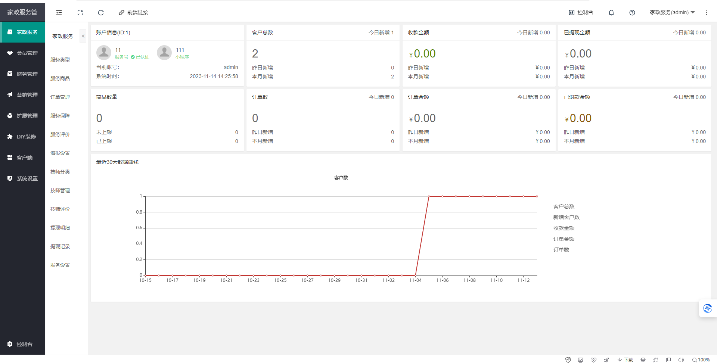Click the help question mark icon
Screen dimensions: 717x364
click(632, 13)
